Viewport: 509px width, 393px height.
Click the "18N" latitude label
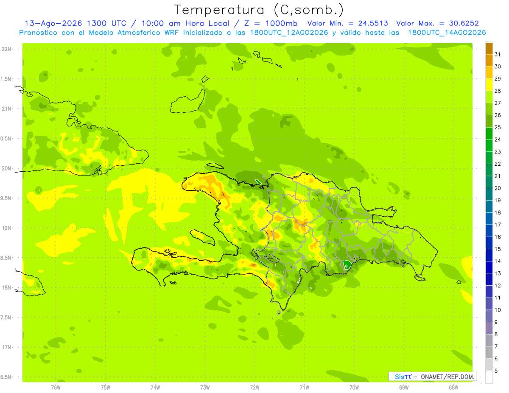point(7,287)
